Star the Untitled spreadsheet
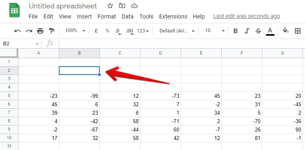Viewport: 305px width, 150px height. click(110, 6)
